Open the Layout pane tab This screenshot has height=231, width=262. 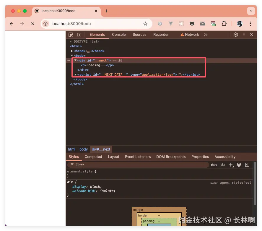pos(113,157)
